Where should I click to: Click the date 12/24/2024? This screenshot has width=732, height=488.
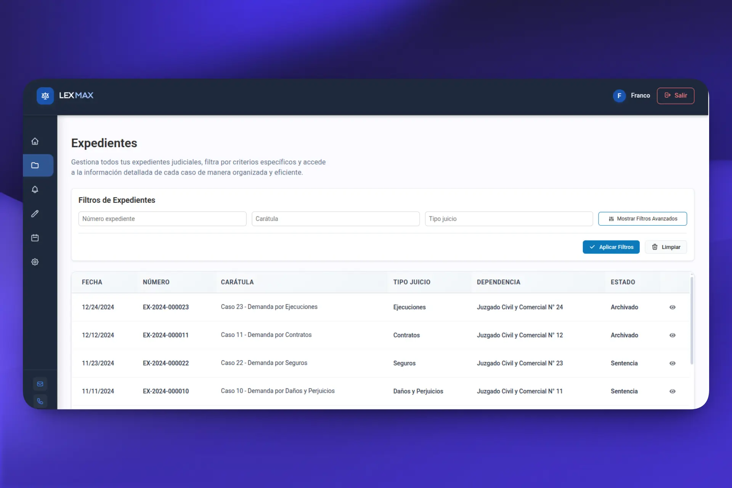[98, 307]
